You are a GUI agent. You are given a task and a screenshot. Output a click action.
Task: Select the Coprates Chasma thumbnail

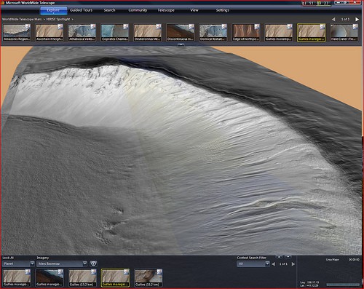coord(115,33)
